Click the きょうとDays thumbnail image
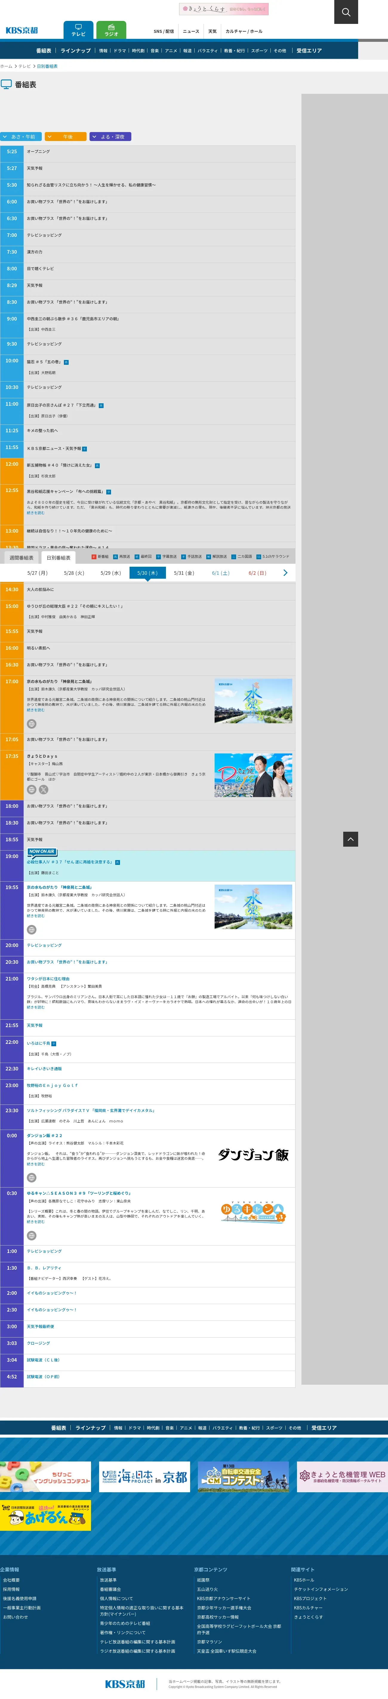 (253, 775)
